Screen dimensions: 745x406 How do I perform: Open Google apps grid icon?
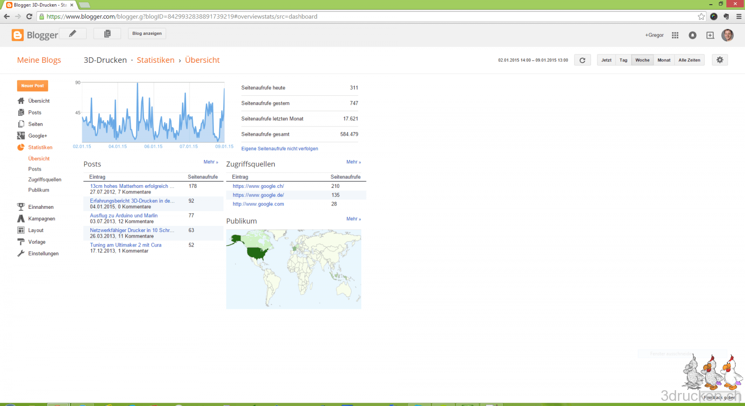point(675,35)
